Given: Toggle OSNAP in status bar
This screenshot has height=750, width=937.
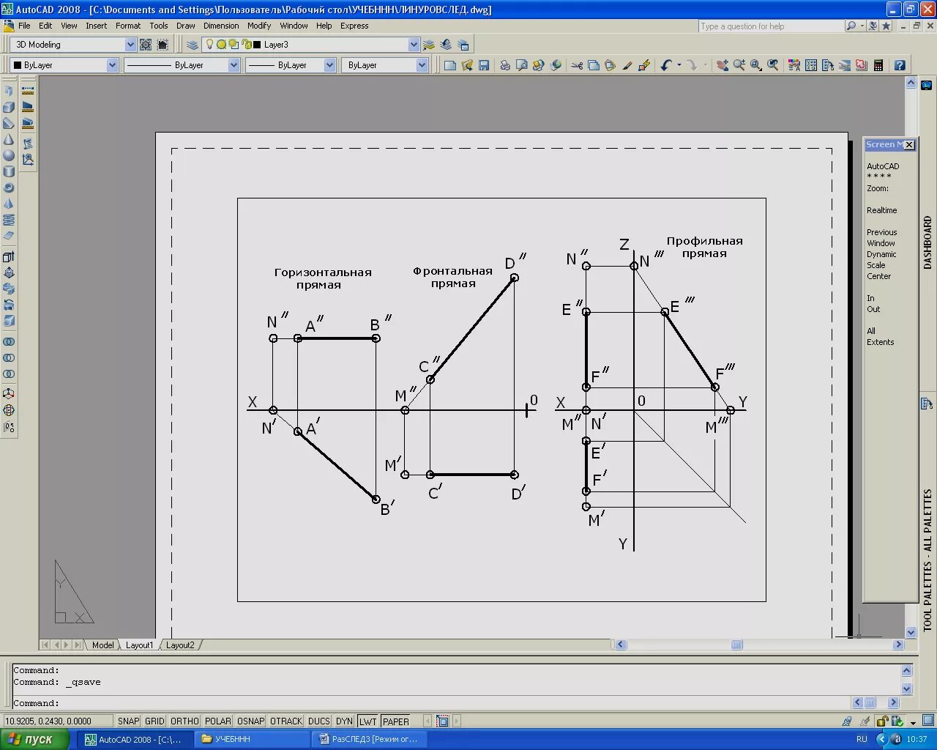Looking at the screenshot, I should pyautogui.click(x=250, y=721).
